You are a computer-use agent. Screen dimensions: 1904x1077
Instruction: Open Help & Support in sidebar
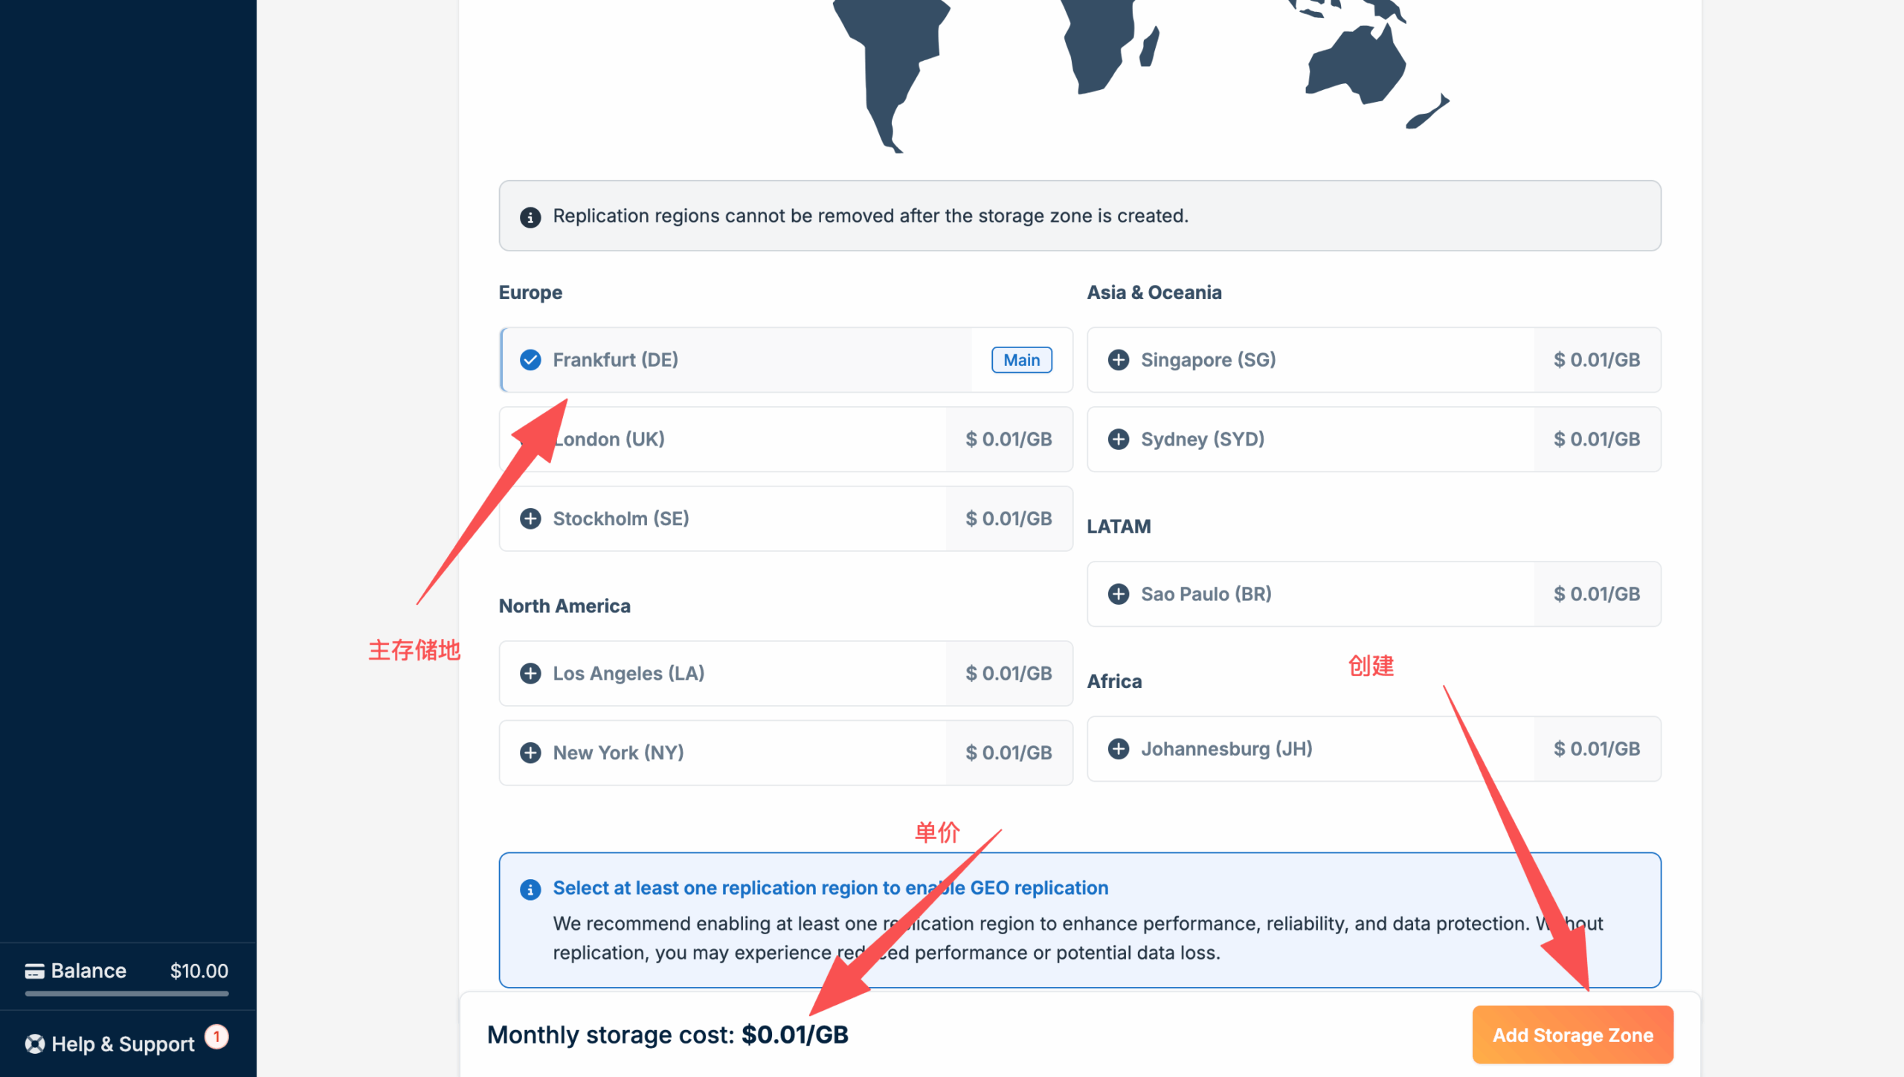coord(123,1044)
